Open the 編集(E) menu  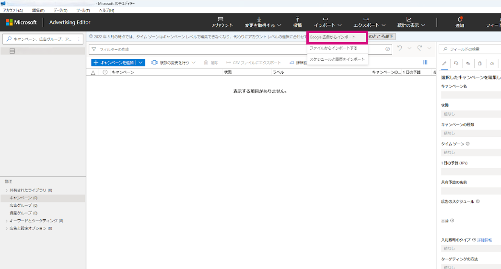coord(38,10)
